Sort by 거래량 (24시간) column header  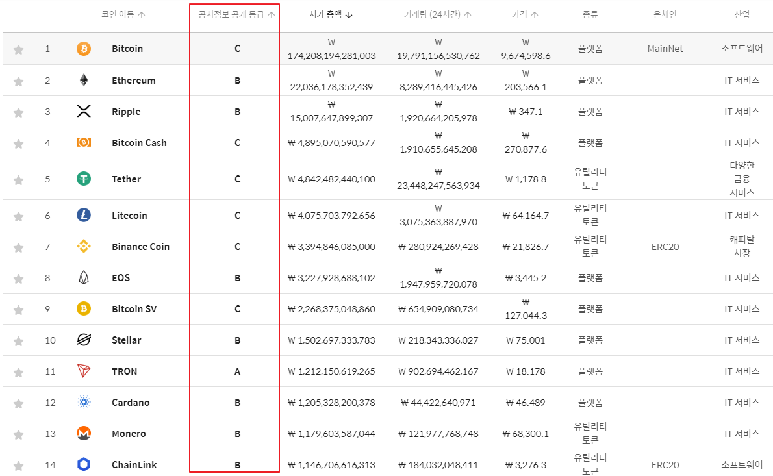coord(438,15)
